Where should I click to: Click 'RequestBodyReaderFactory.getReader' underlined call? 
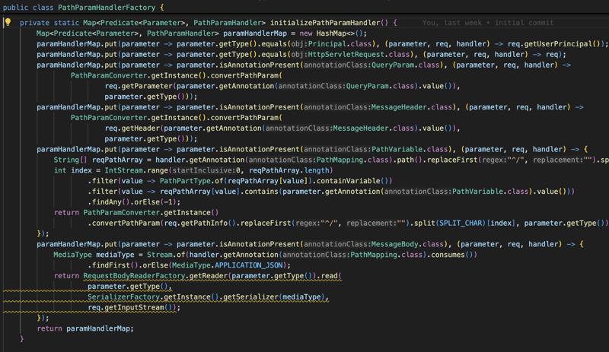click(x=155, y=276)
